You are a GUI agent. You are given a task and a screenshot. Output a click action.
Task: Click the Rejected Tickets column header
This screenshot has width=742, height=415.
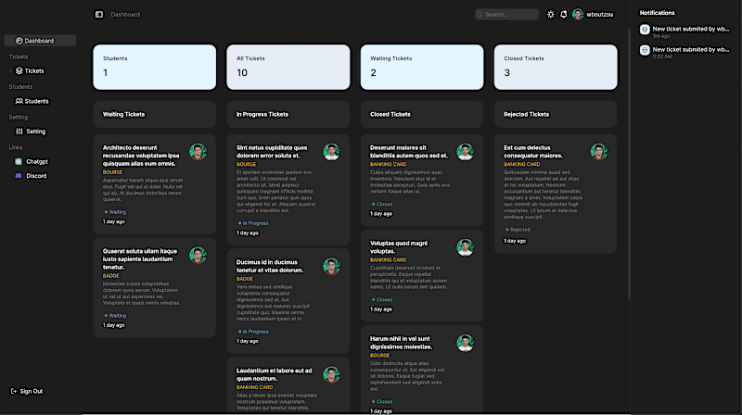[556, 114]
